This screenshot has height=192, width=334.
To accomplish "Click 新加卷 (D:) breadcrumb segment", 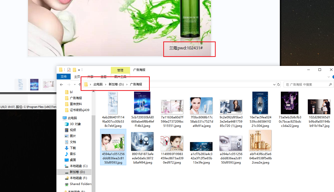I will pos(116,84).
